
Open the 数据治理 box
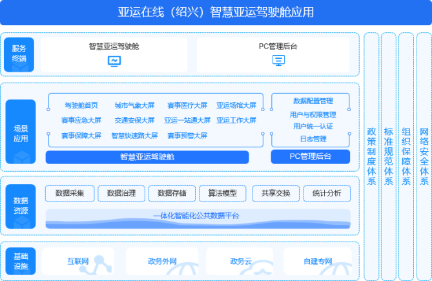(121, 193)
